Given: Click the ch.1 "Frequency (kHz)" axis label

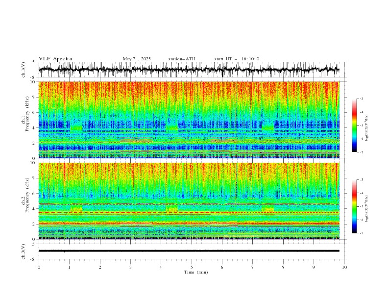Looking at the screenshot, I should click(x=27, y=113).
